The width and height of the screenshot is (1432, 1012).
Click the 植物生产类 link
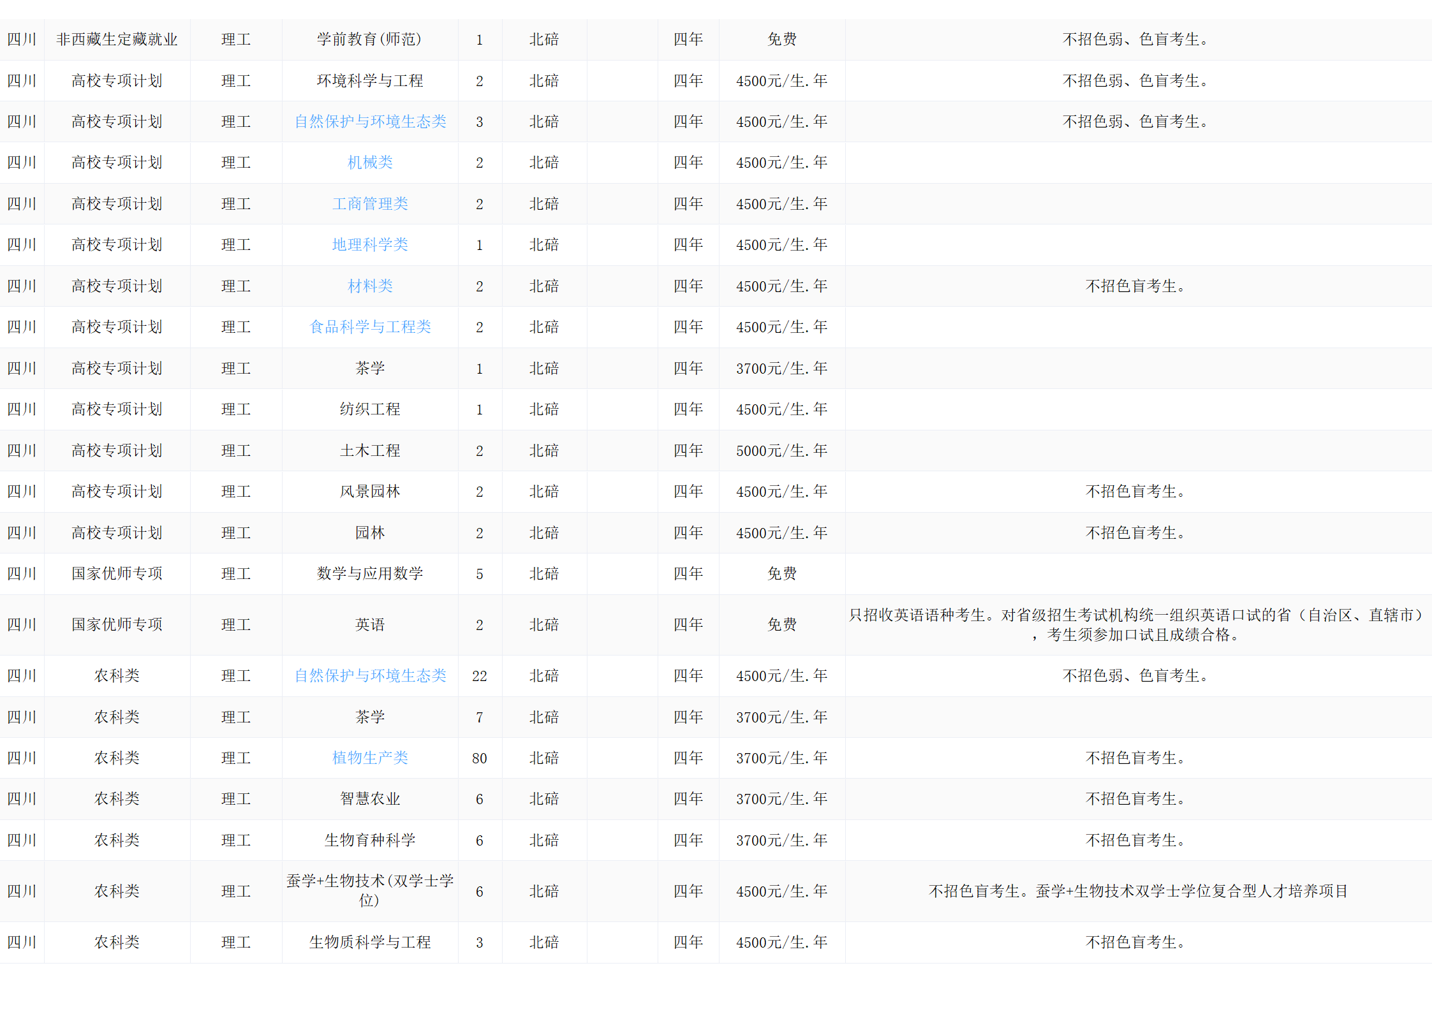coord(370,758)
